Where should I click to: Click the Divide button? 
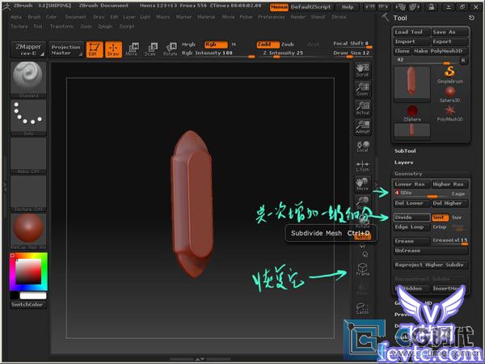pos(411,218)
